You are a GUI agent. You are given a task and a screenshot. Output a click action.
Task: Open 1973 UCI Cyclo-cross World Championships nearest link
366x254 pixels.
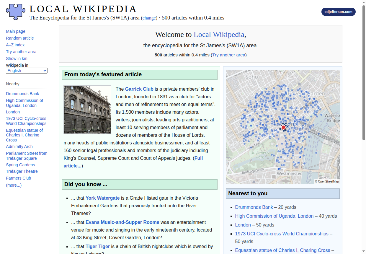coord(282,234)
